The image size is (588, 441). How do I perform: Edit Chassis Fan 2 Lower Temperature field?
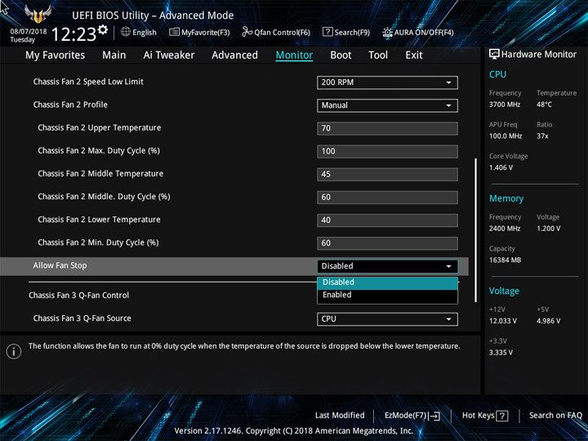tap(387, 220)
